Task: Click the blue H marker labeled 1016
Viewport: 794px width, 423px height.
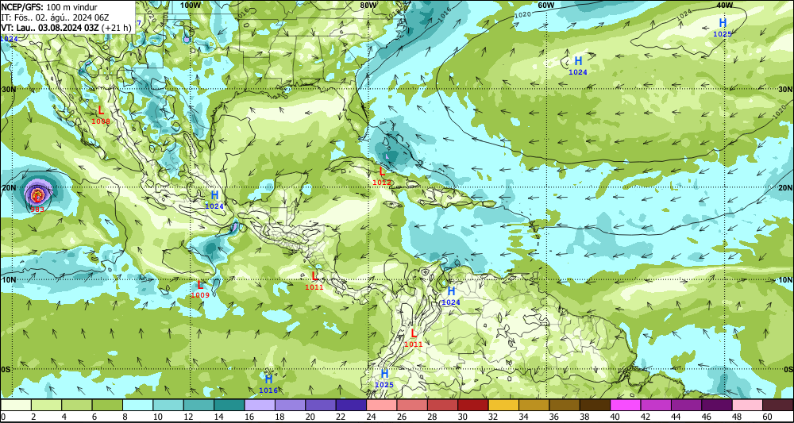Action: (269, 379)
